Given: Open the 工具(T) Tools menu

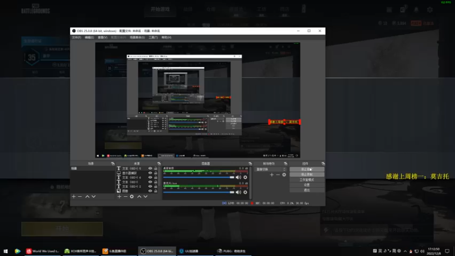Looking at the screenshot, I should (153, 38).
